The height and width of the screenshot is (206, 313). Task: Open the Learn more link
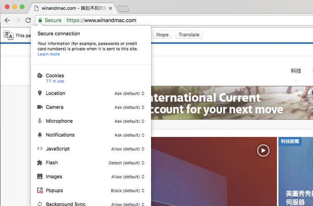(48, 54)
